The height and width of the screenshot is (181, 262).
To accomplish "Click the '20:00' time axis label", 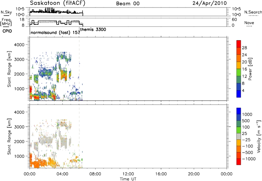I will [194, 174].
